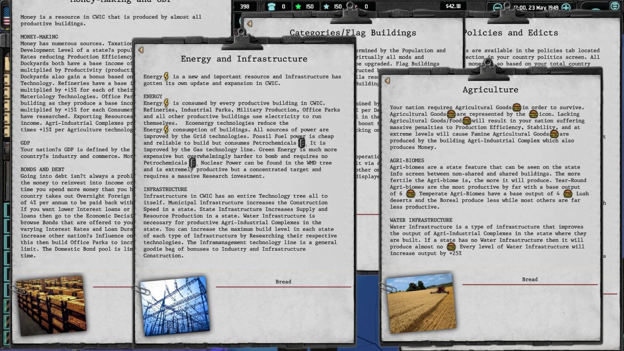Click burger icon after 'base output of 6'
The width and height of the screenshot is (624, 351).
411,194
